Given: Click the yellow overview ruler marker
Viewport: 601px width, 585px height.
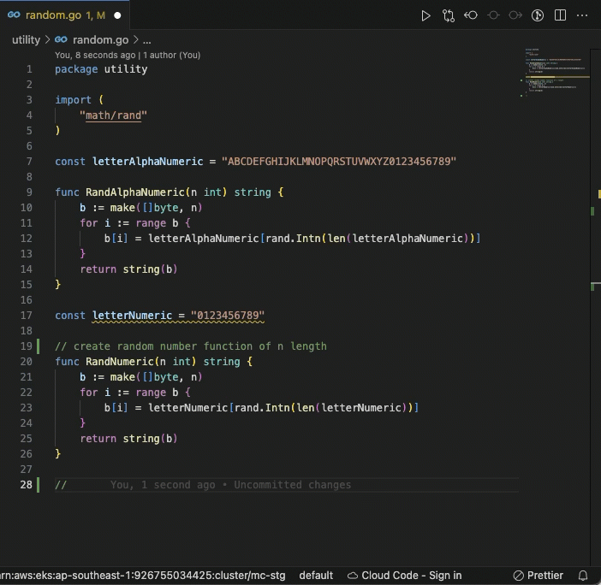Looking at the screenshot, I should (598, 194).
